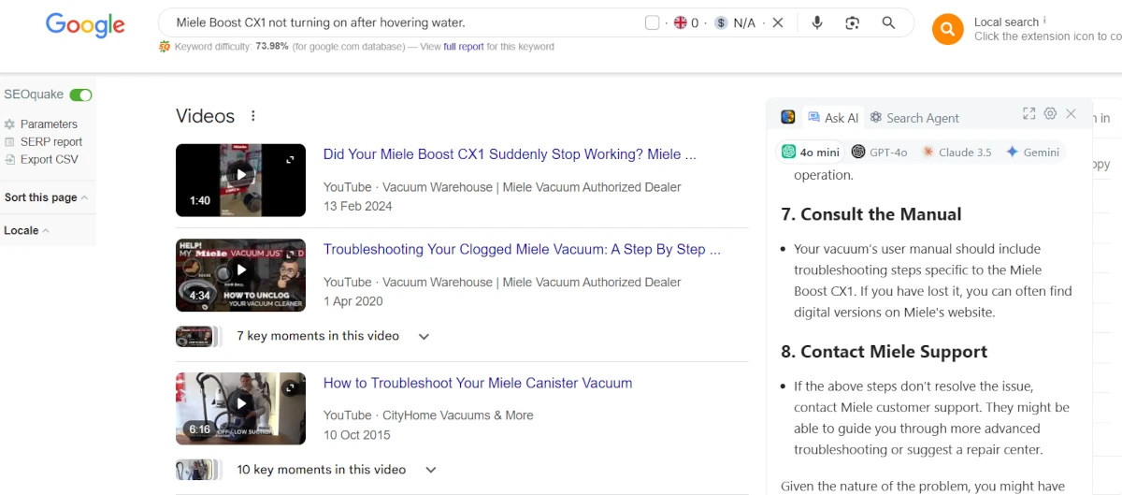The image size is (1122, 495).
Task: Click the UK flag search volume icon
Action: pyautogui.click(x=681, y=22)
